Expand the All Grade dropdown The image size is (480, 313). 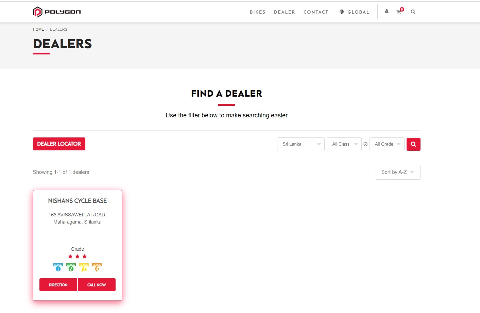pyautogui.click(x=387, y=144)
